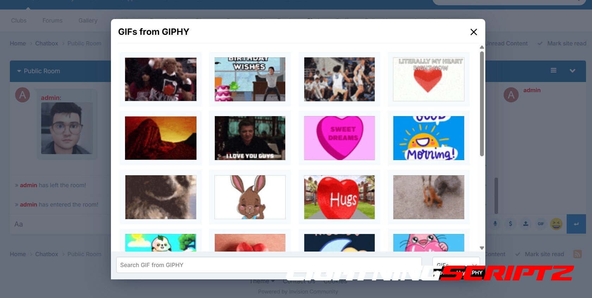Viewport: 592px width, 298px height.
Task: Open the Forums tab
Action: pos(52,21)
